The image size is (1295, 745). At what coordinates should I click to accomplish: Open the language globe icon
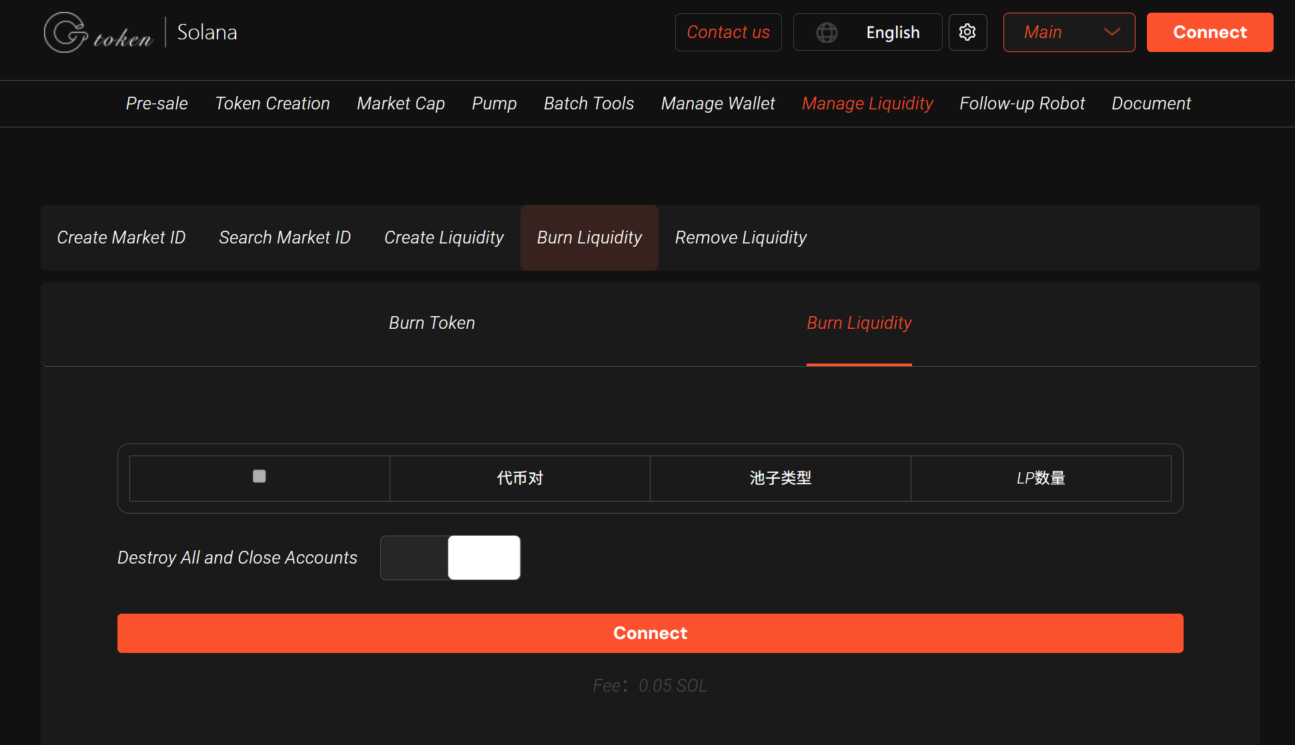click(x=827, y=32)
